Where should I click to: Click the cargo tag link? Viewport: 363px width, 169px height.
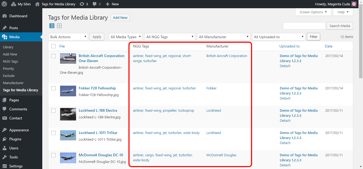point(149,155)
